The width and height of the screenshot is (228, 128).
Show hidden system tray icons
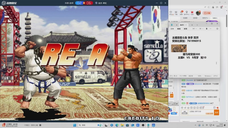(x=196, y=125)
